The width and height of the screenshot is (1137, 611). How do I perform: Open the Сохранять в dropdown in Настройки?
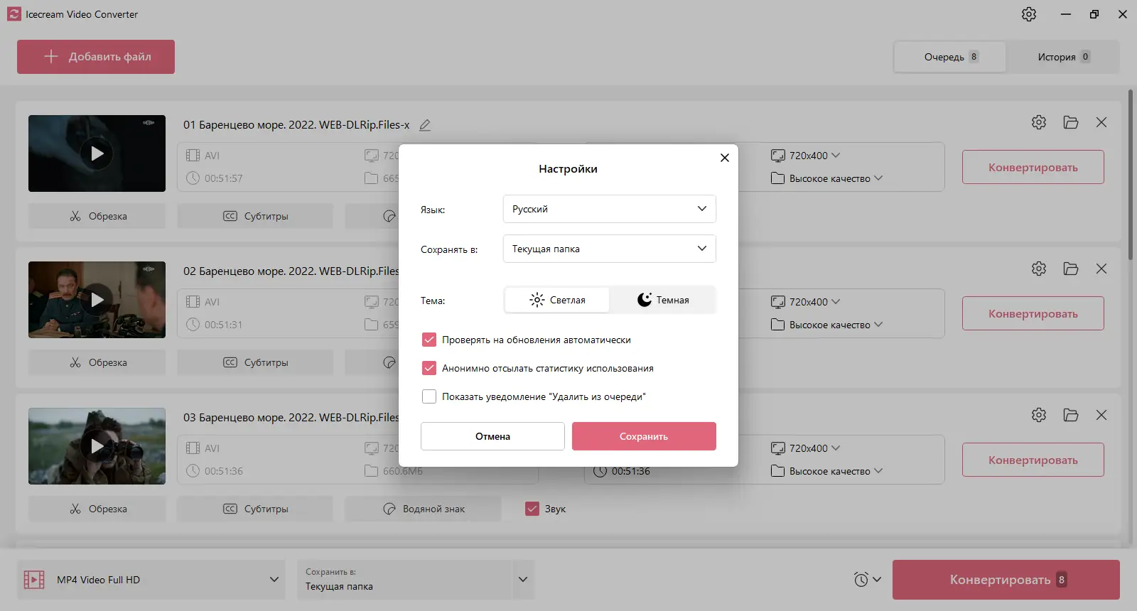coord(610,249)
